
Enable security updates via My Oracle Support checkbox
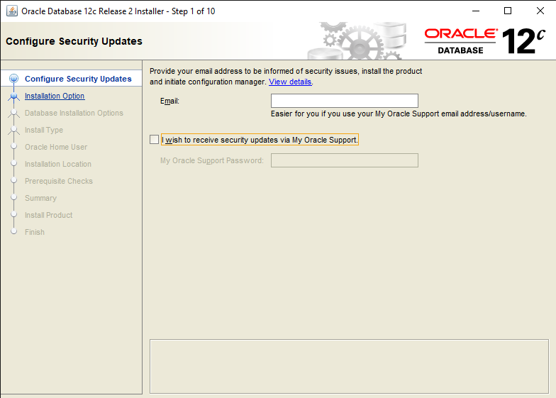[155, 139]
